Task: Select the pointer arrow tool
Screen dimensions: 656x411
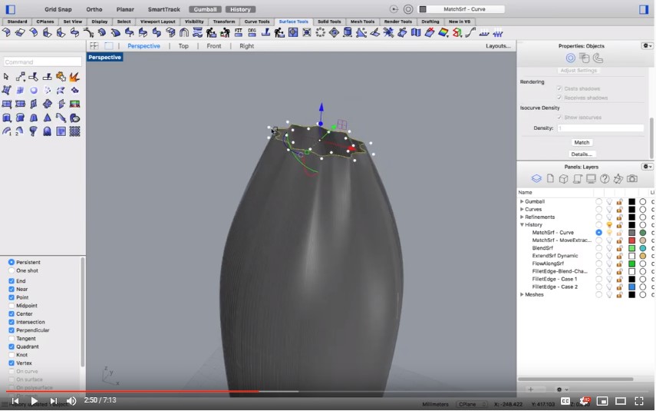Action: point(6,77)
